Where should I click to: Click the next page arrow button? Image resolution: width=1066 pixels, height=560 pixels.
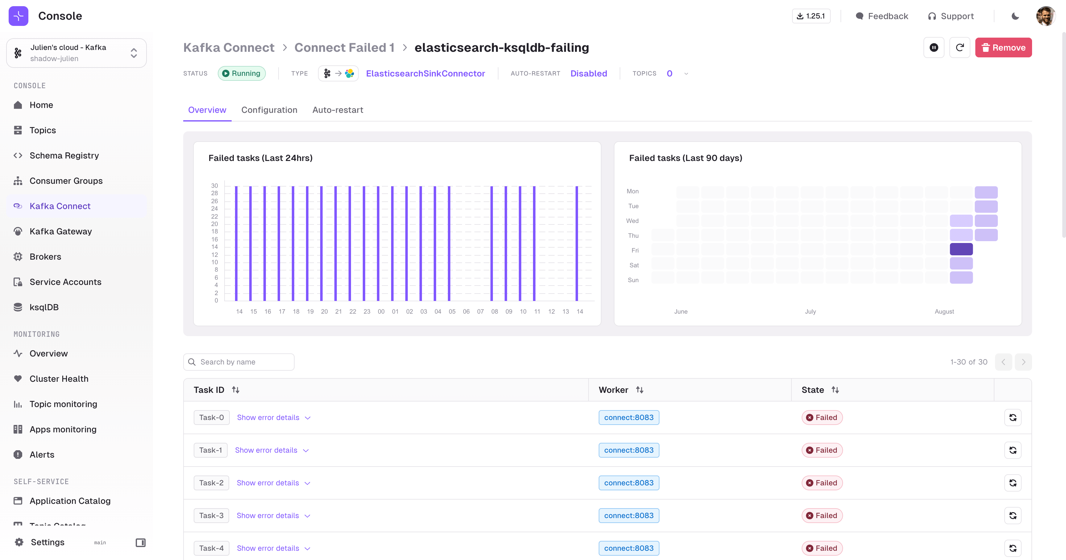pyautogui.click(x=1023, y=362)
